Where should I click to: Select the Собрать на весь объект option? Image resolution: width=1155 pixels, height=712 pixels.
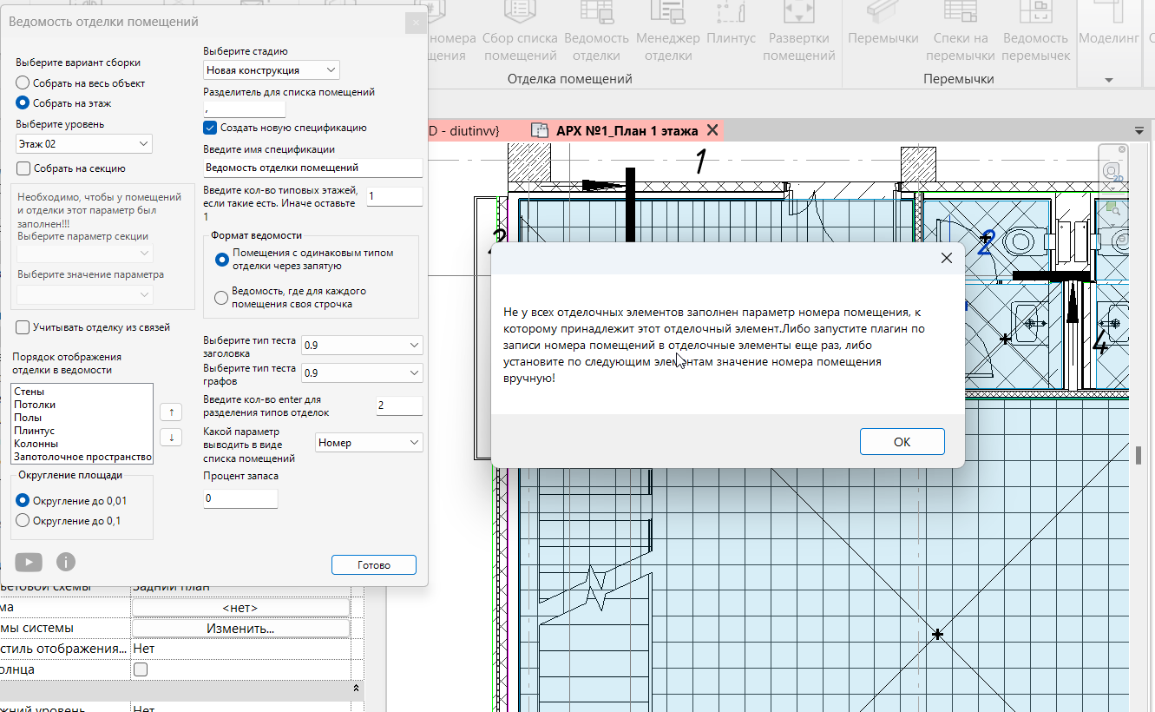(x=23, y=83)
